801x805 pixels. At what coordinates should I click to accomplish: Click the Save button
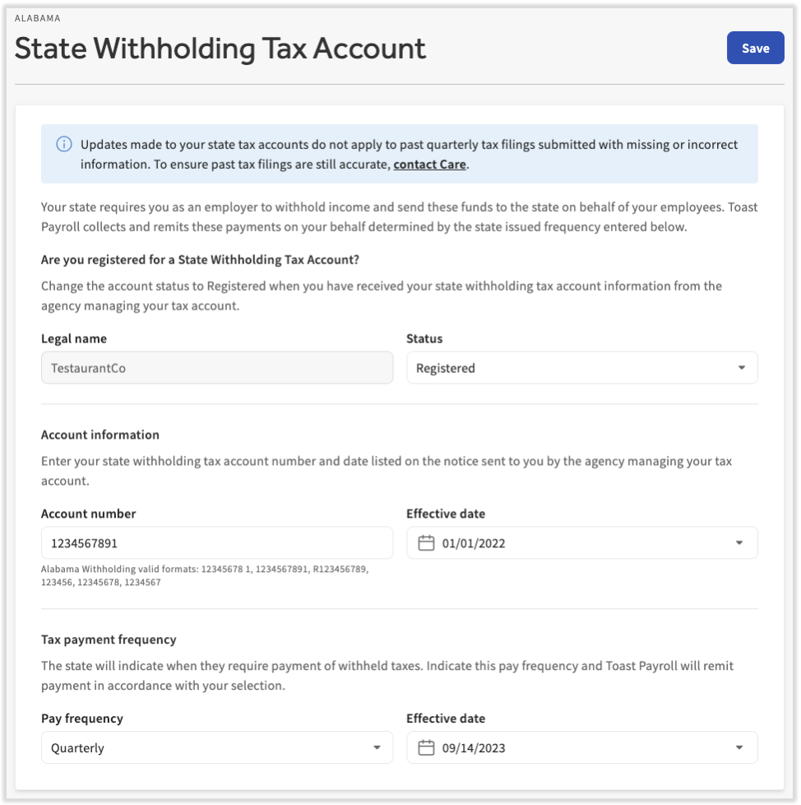click(755, 48)
